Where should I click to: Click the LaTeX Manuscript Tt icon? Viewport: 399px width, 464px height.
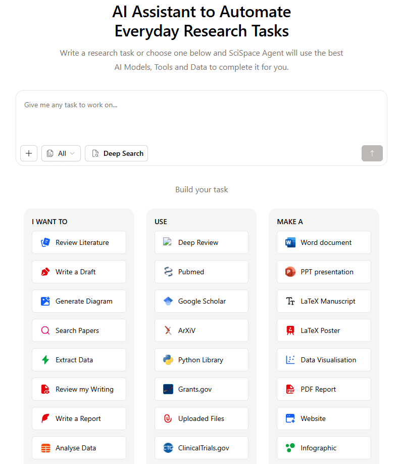pyautogui.click(x=290, y=301)
